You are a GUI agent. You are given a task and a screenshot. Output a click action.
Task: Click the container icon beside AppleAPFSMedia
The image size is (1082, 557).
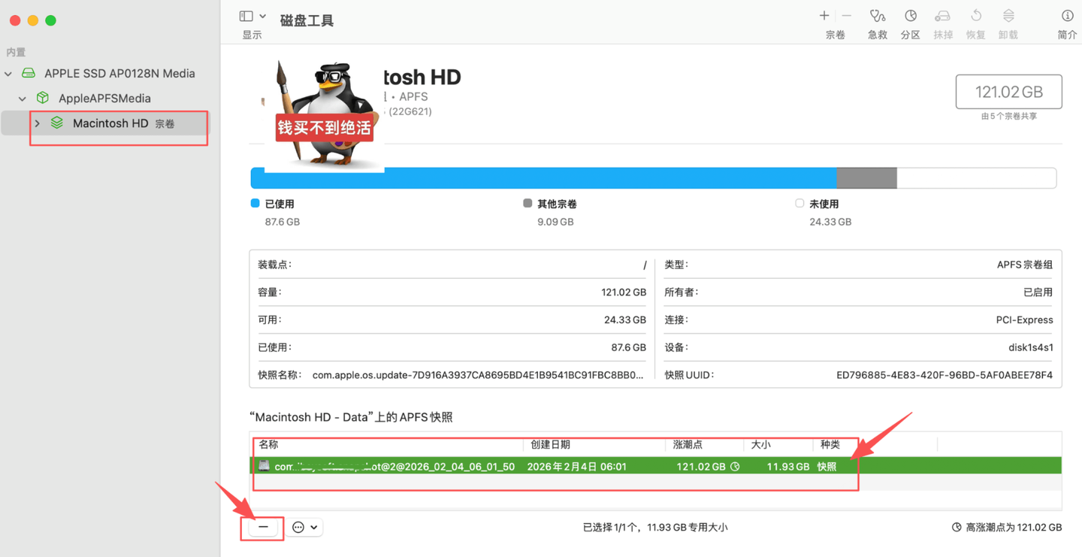pos(43,98)
